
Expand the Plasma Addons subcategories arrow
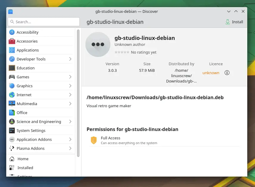point(70,148)
